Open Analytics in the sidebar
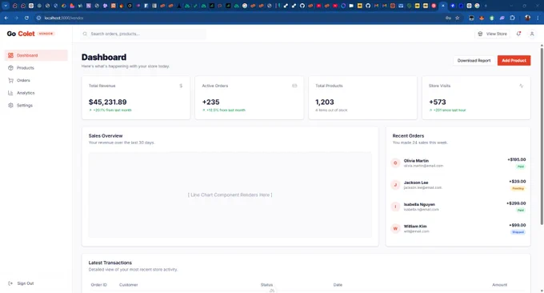Viewport: 544px width, 293px height. [x=36, y=93]
